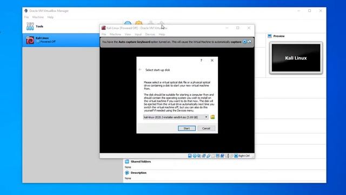Viewport: 346px width, 195px height.
Task: Open the Machine menu in VirtualBox Manager
Action: click(38, 17)
